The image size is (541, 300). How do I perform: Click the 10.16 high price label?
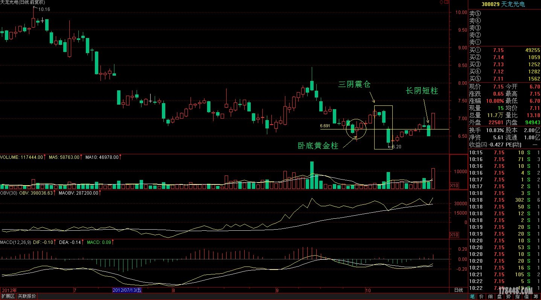coord(44,9)
